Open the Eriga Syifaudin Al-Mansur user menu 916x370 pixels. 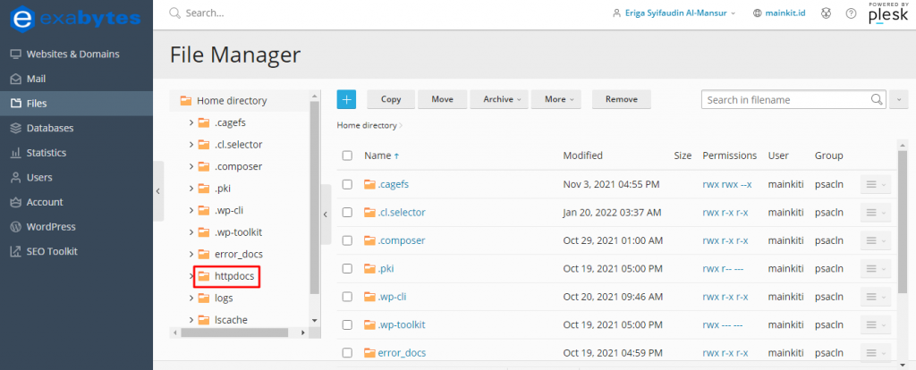click(x=674, y=13)
